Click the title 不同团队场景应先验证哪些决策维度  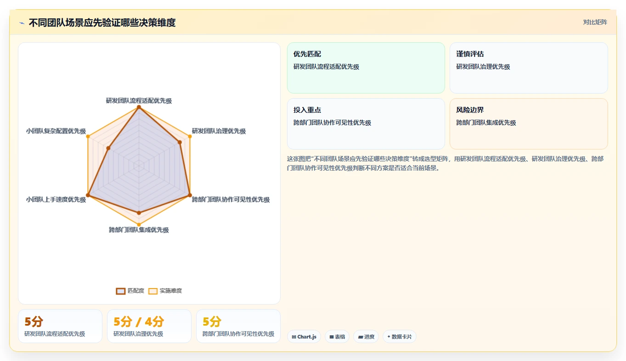(102, 22)
